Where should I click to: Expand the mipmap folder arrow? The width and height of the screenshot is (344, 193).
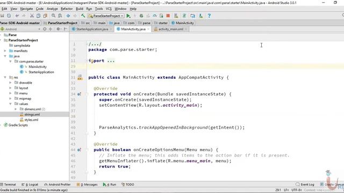tap(10, 99)
